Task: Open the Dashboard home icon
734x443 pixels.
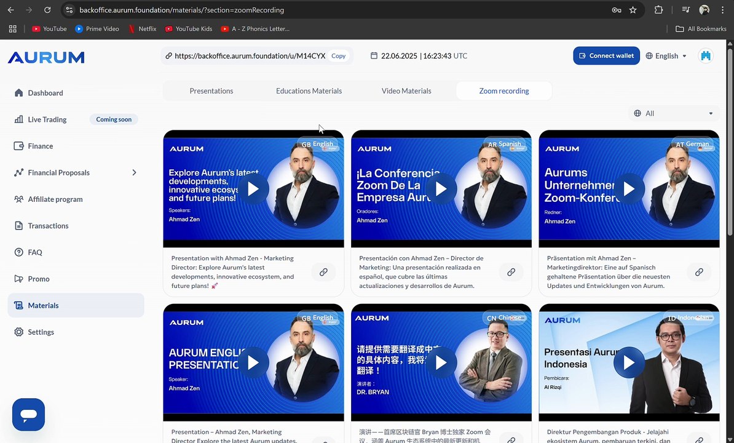Action: click(18, 93)
